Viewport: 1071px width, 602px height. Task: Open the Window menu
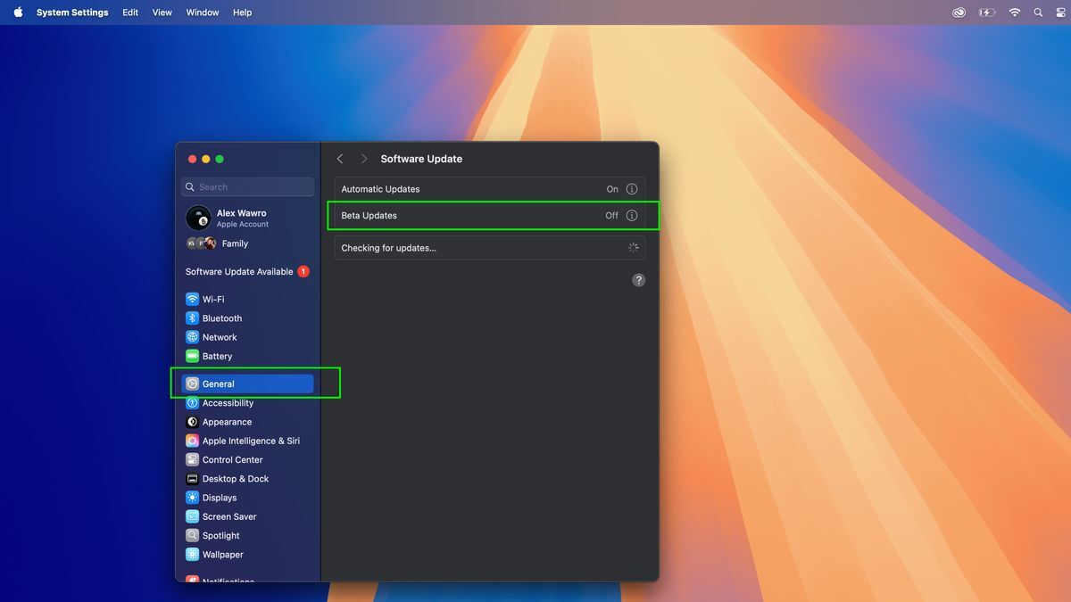tap(203, 12)
